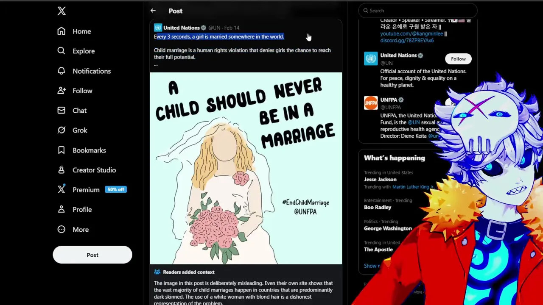
Task: Open the Notifications menu label
Action: (x=92, y=71)
